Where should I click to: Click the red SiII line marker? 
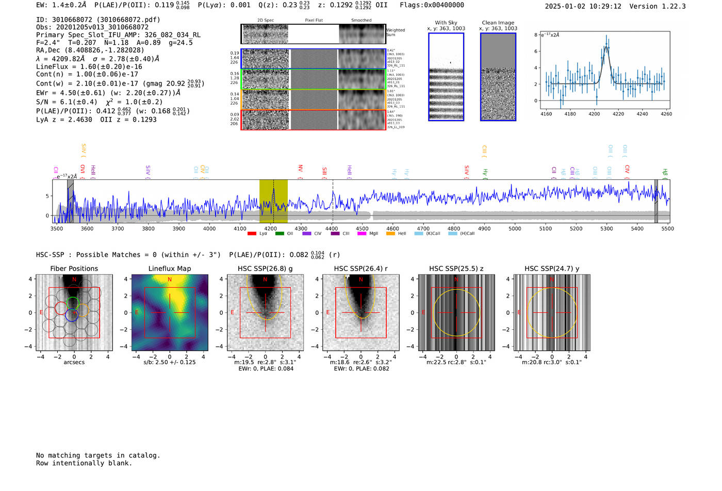pos(324,173)
